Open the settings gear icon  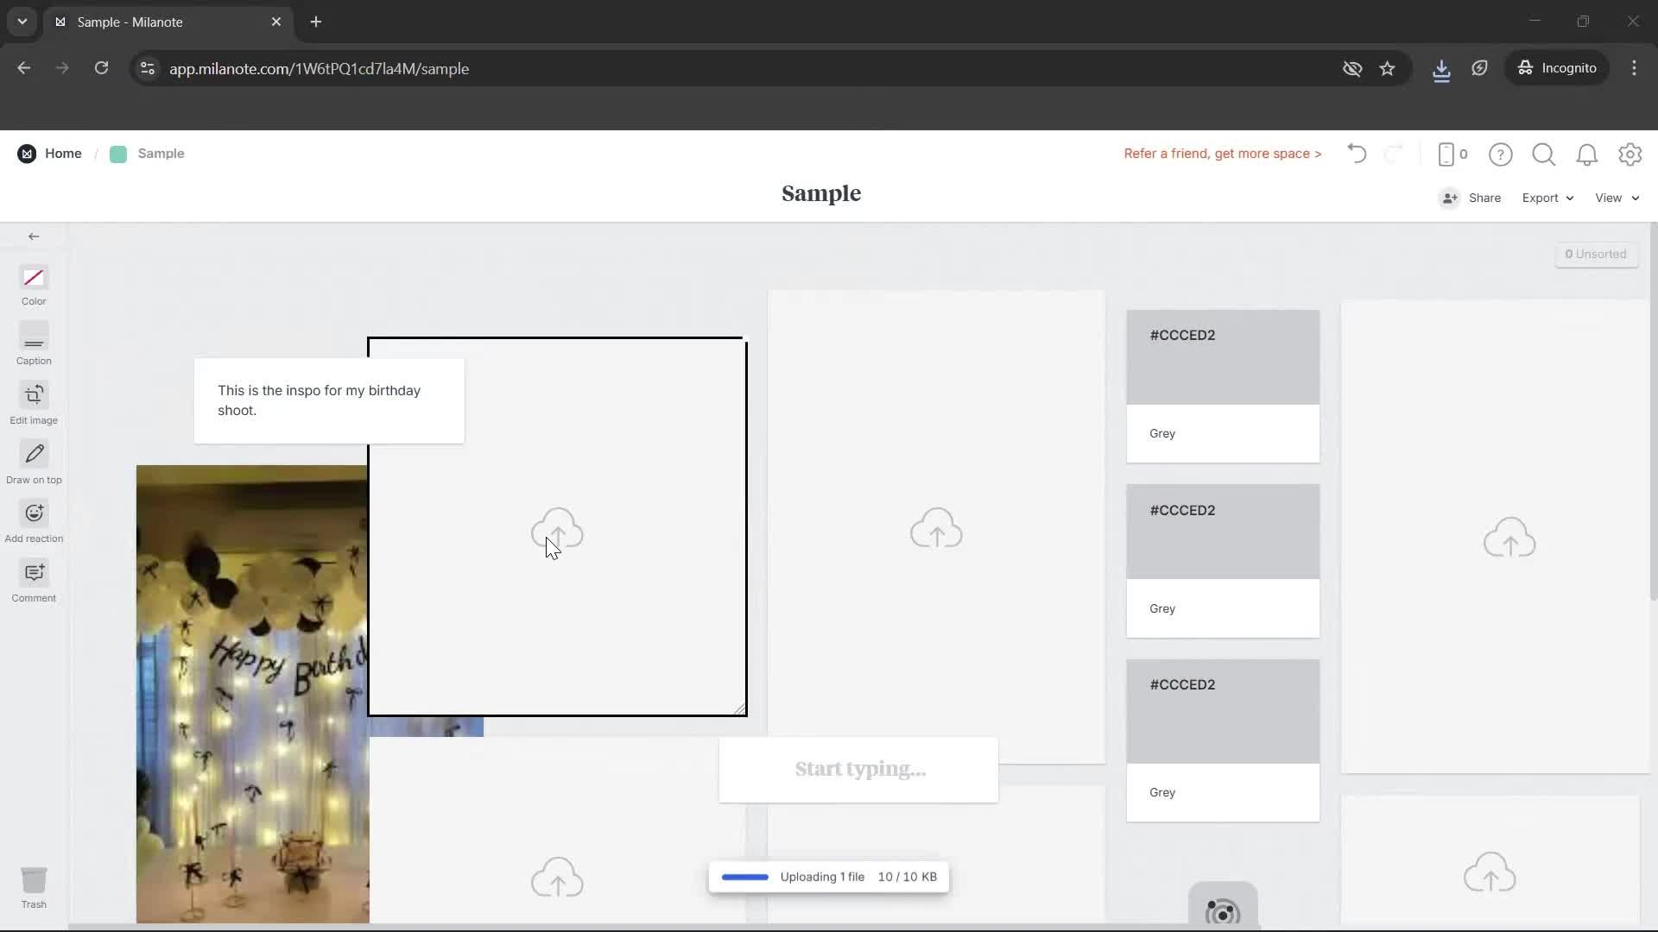pyautogui.click(x=1630, y=154)
